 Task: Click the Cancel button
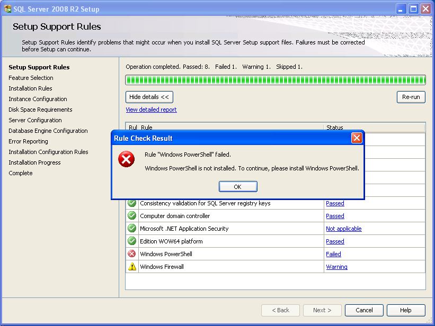point(364,310)
